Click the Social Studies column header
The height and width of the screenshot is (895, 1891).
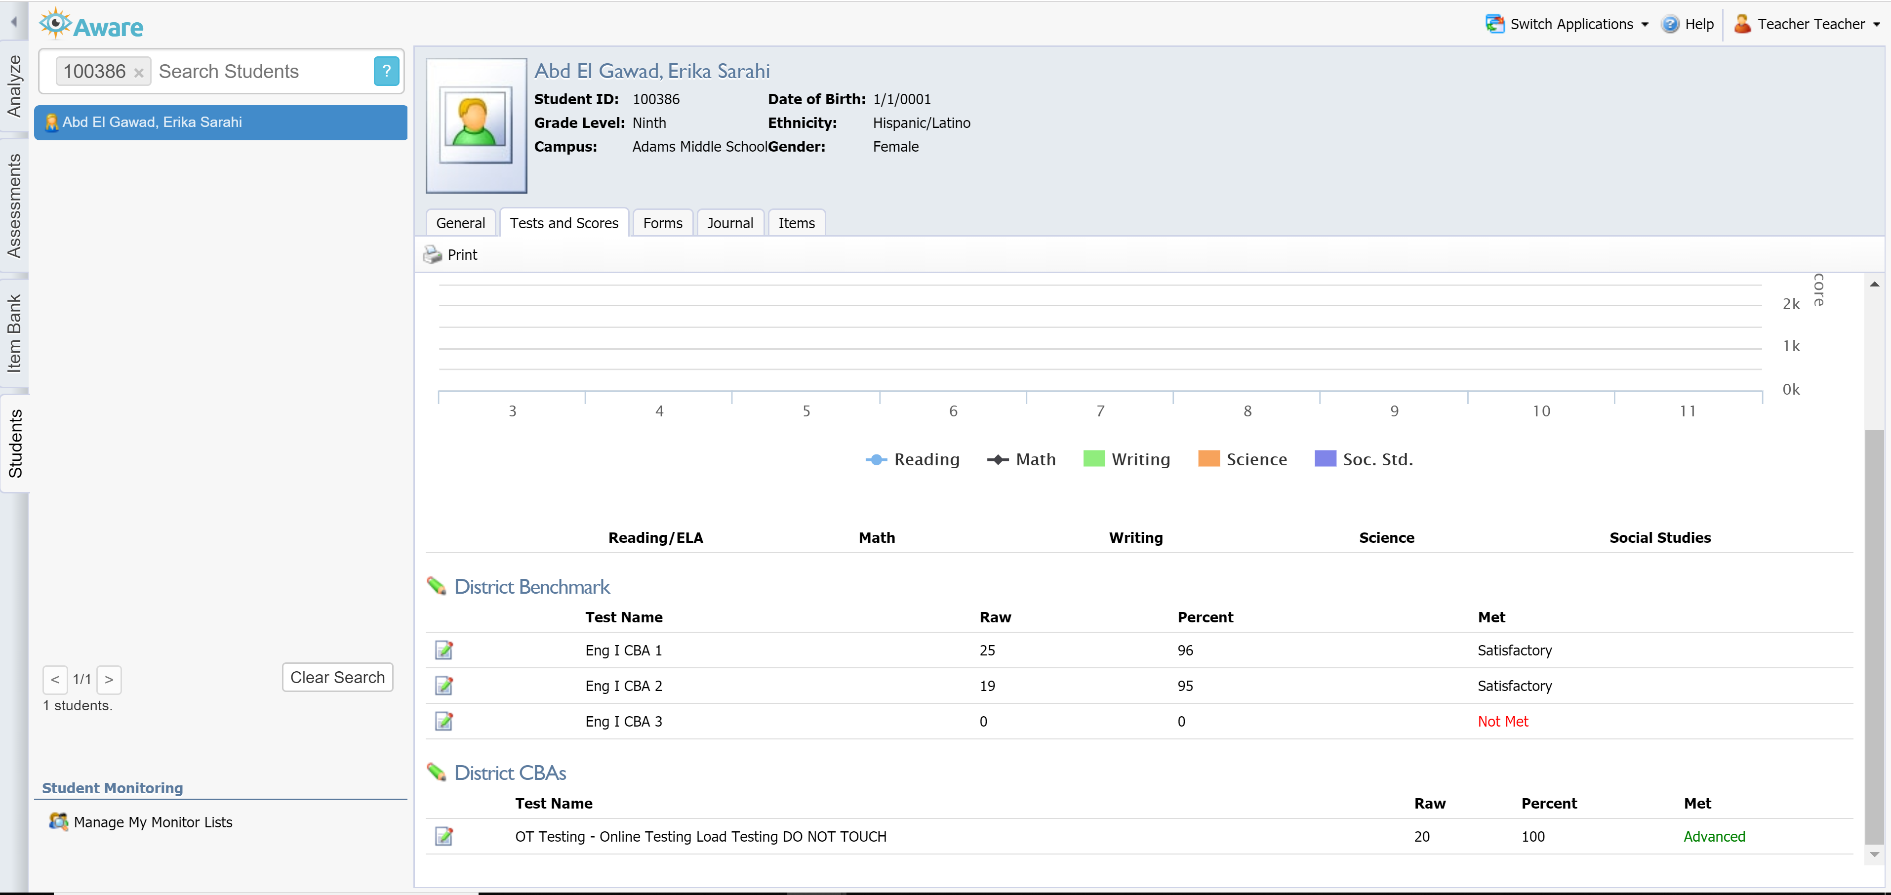[1660, 537]
